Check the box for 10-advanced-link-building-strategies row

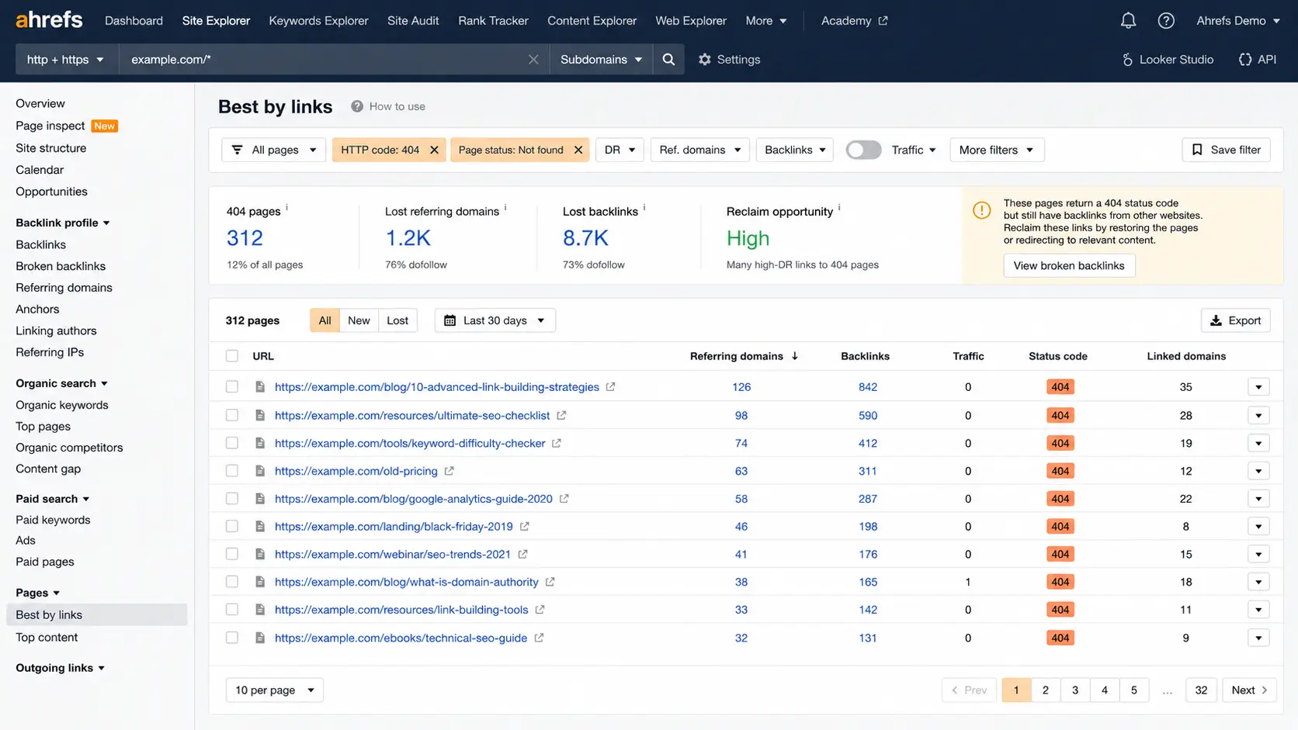tap(232, 386)
